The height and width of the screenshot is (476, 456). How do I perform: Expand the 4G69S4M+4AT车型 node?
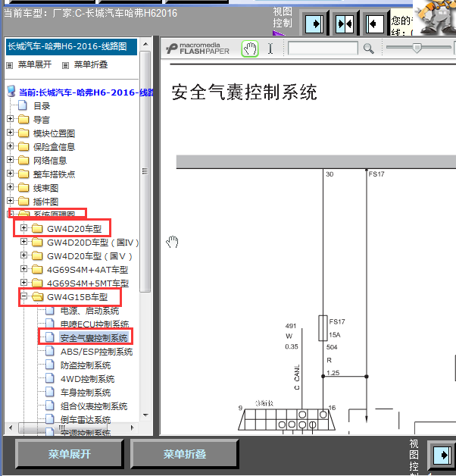[23, 269]
